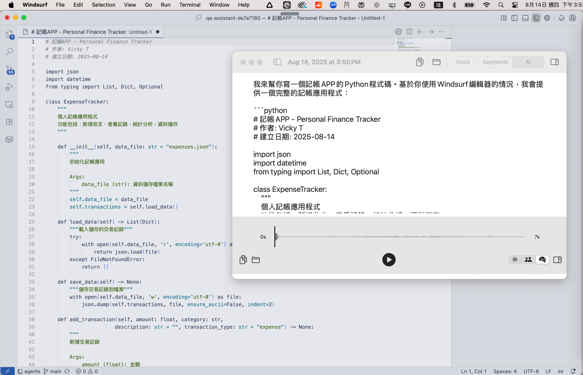Click the code minimap preview

(x=420, y=44)
